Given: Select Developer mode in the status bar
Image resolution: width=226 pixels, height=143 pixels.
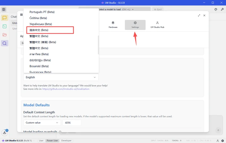Looking at the screenshot, I should (66, 140).
